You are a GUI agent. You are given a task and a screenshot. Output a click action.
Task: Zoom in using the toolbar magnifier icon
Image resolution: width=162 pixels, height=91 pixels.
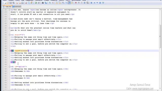[x=50, y=3]
